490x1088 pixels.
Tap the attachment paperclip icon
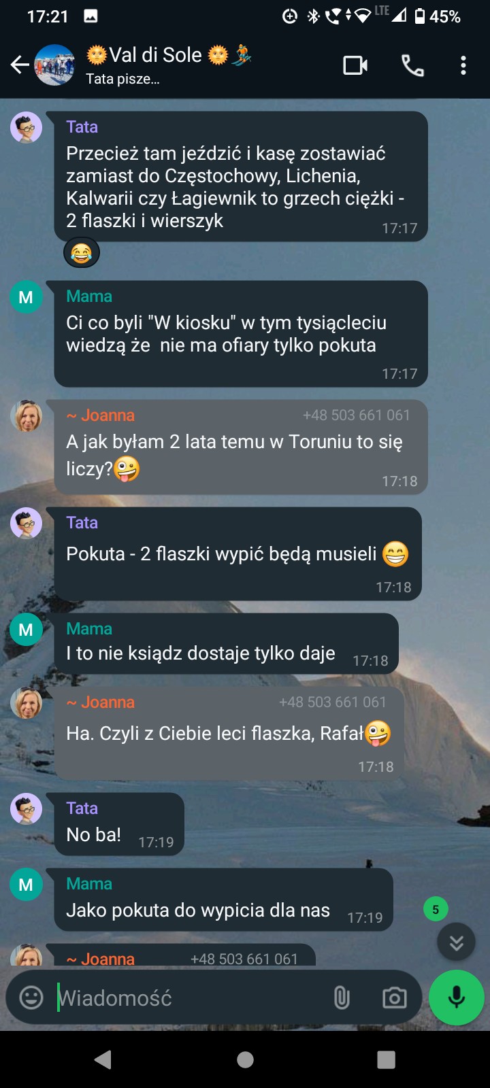point(342,998)
